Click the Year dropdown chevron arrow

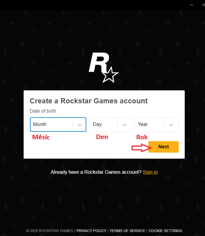tap(171, 125)
